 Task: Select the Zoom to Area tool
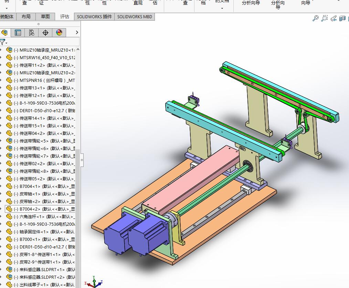click(x=324, y=19)
